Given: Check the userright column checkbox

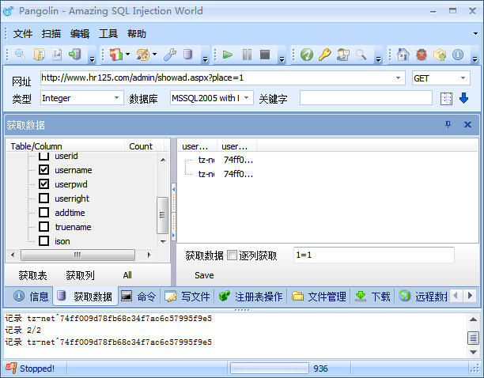Looking at the screenshot, I should pos(43,198).
